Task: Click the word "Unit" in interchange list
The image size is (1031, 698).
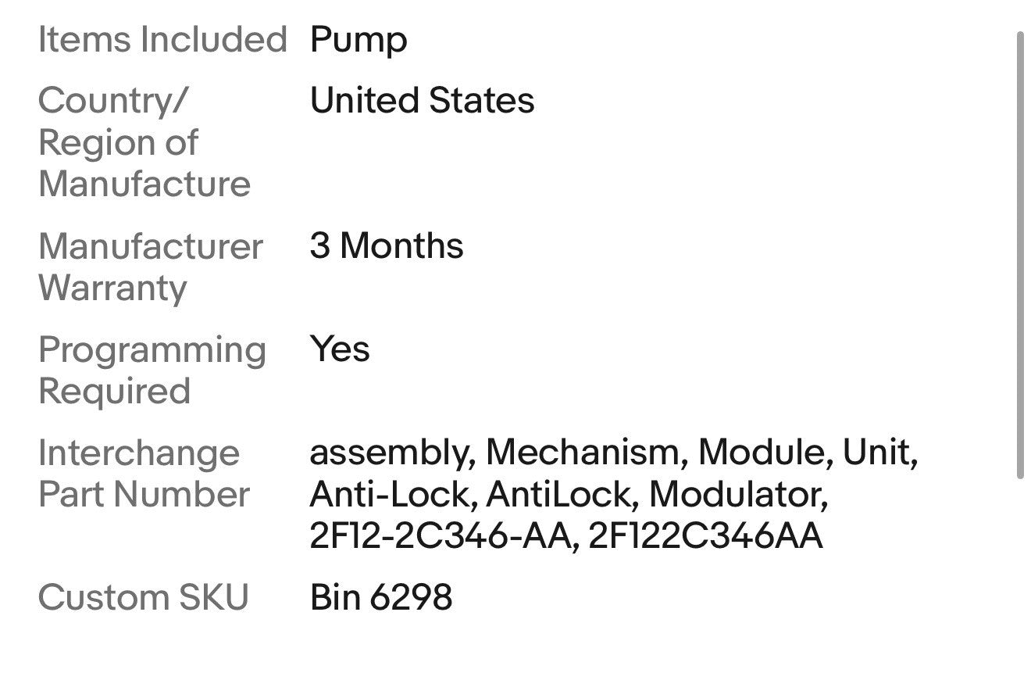Action: (877, 453)
